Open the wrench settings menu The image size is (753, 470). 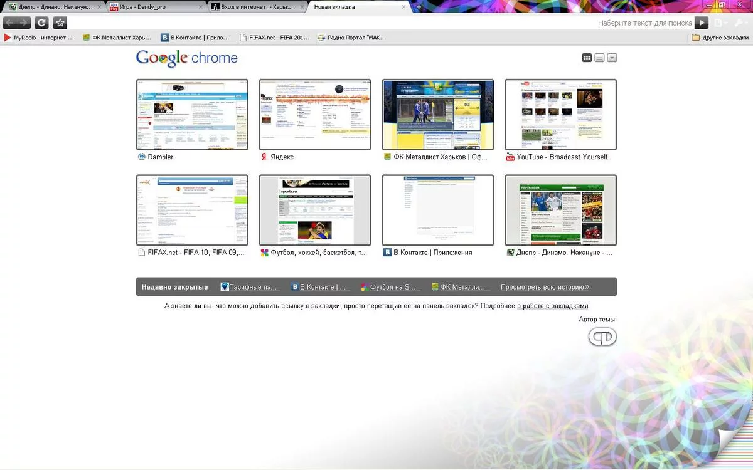click(x=739, y=23)
